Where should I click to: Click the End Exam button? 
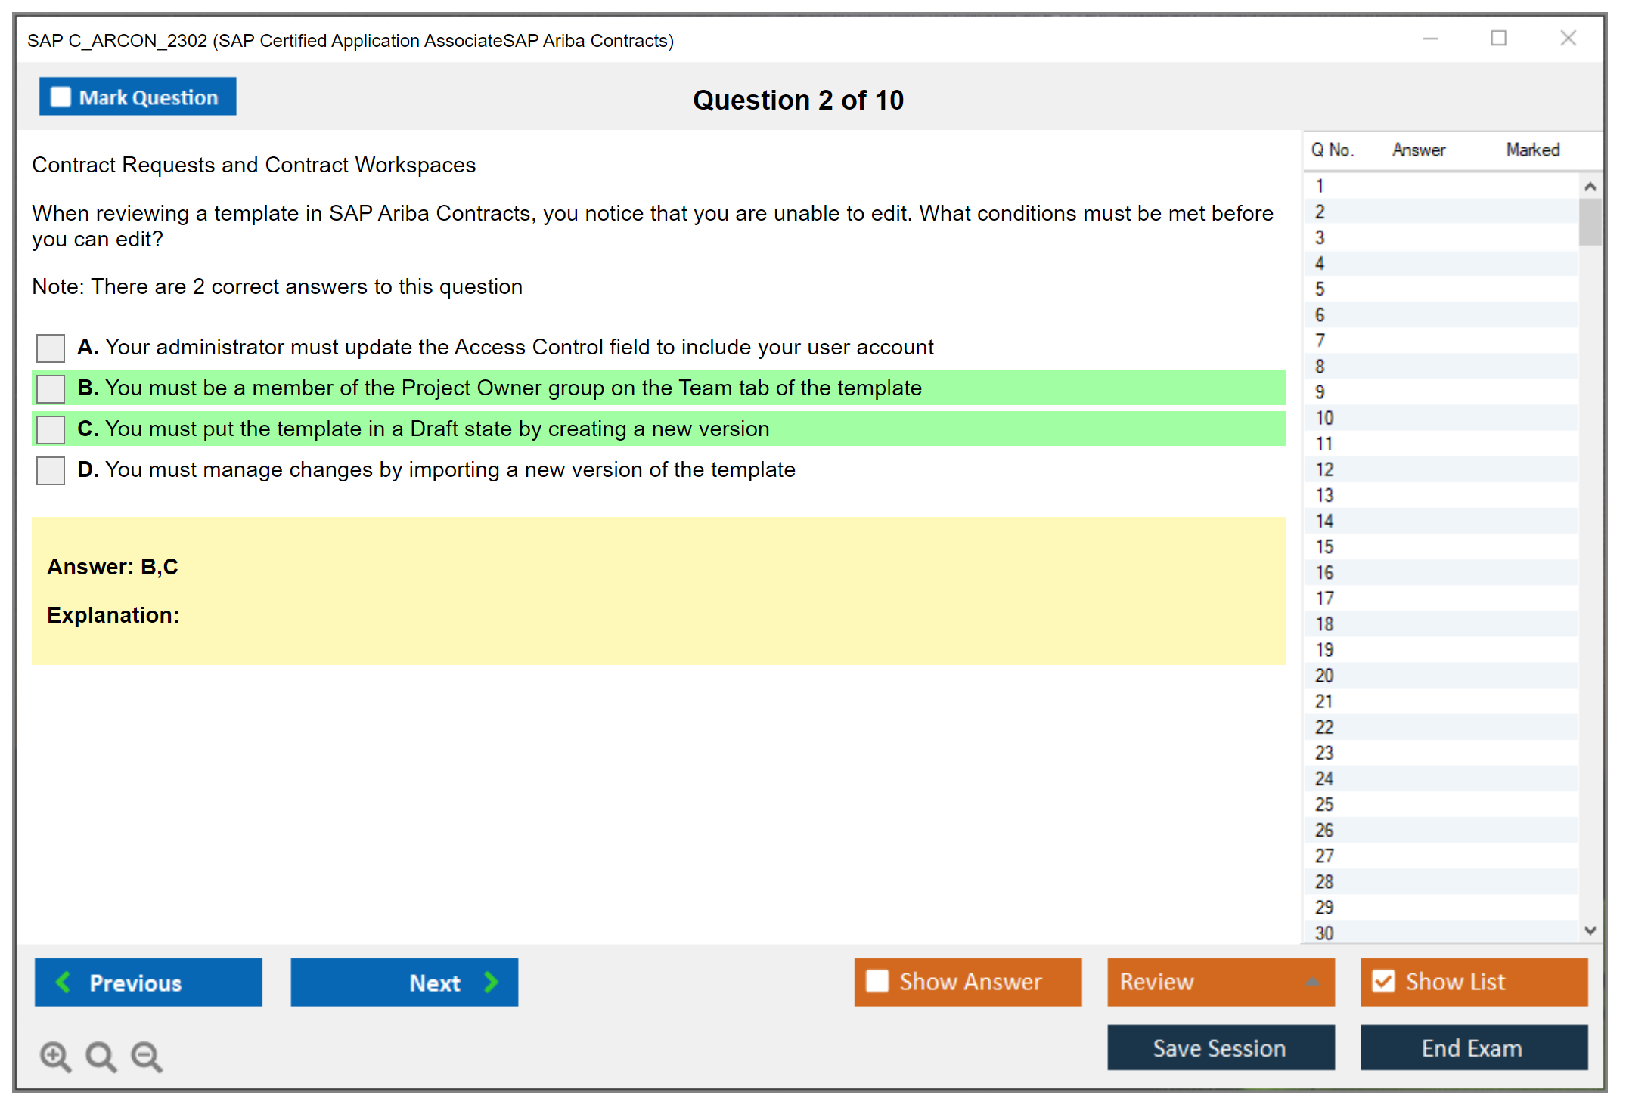(x=1472, y=1048)
